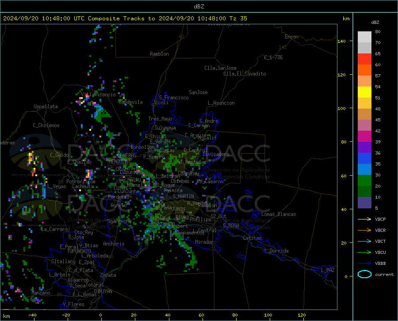
Task: Click the 140 km tick on right axis
Action: [x=342, y=41]
